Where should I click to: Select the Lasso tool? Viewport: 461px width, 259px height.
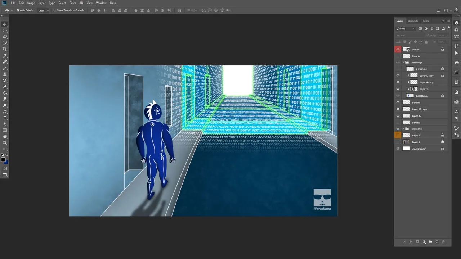(5, 37)
